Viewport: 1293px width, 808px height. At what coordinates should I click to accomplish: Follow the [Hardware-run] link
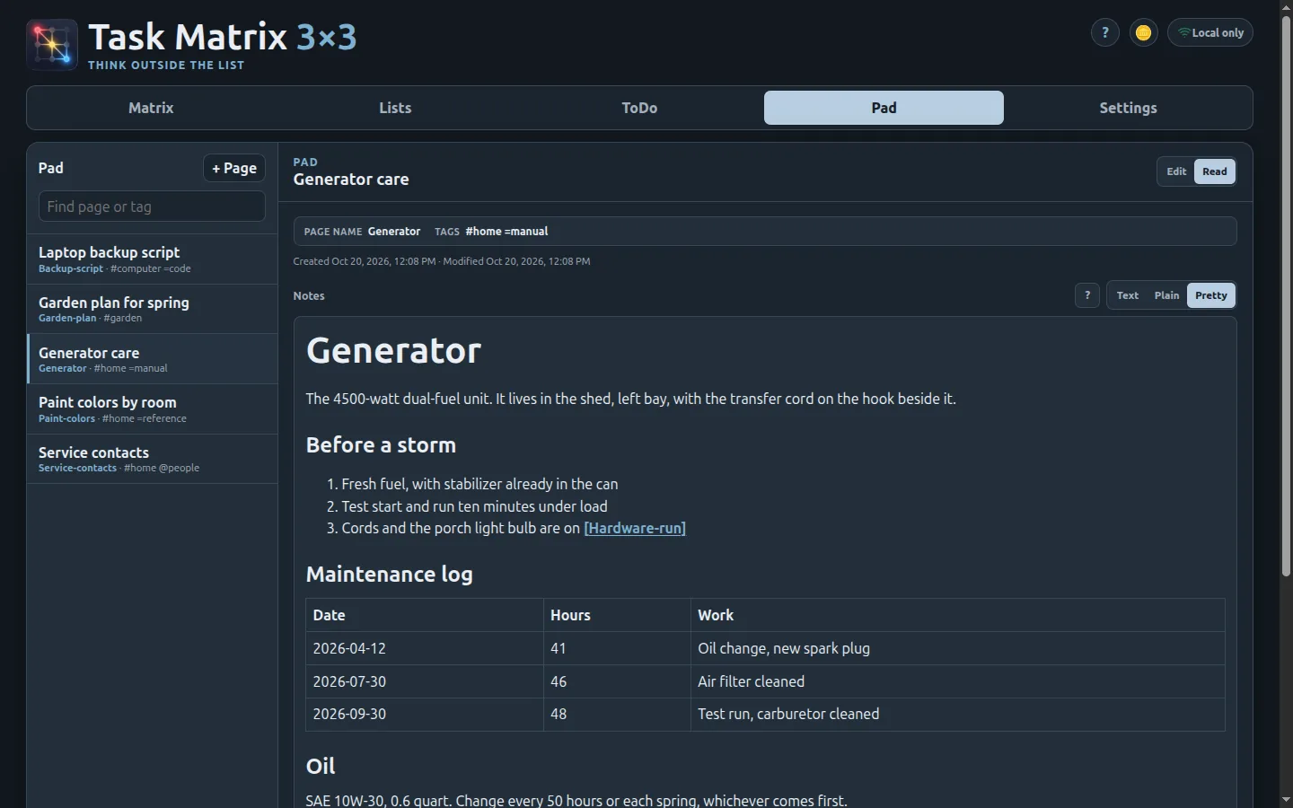[x=635, y=528]
